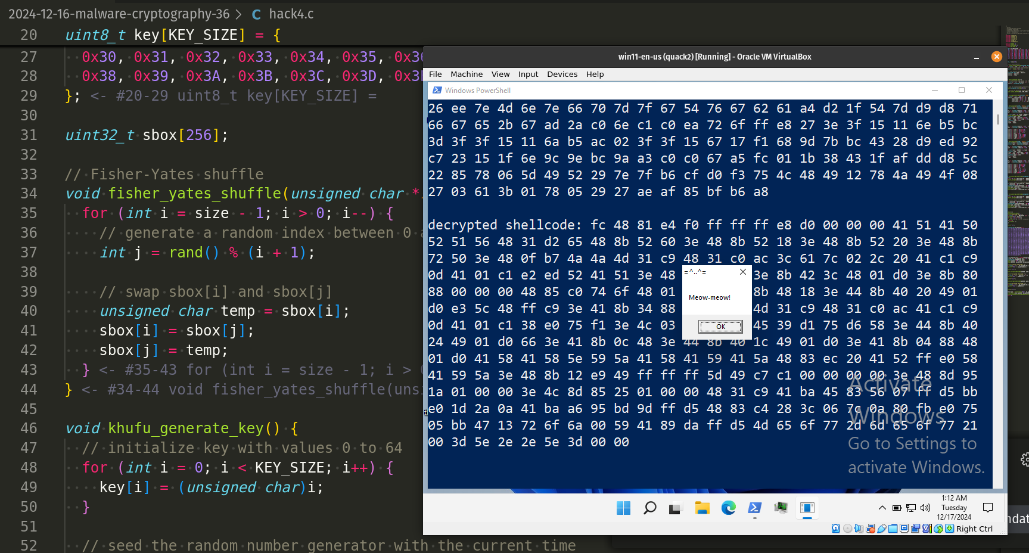
Task: Open the VirtualBox View menu
Action: point(500,74)
